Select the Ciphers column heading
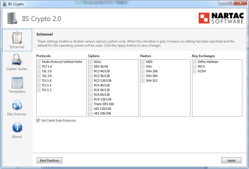249x169 pixels. (94, 56)
